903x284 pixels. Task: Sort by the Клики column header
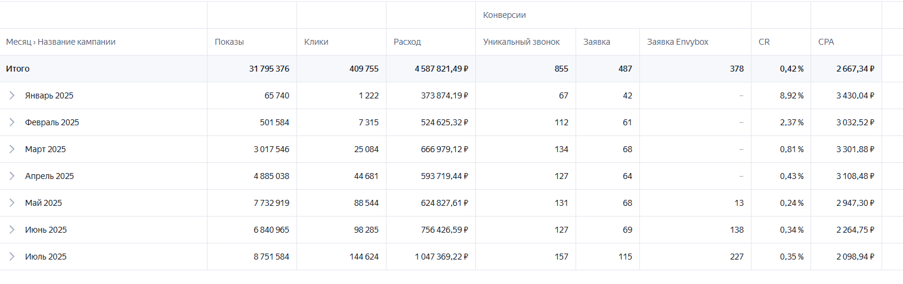(316, 42)
